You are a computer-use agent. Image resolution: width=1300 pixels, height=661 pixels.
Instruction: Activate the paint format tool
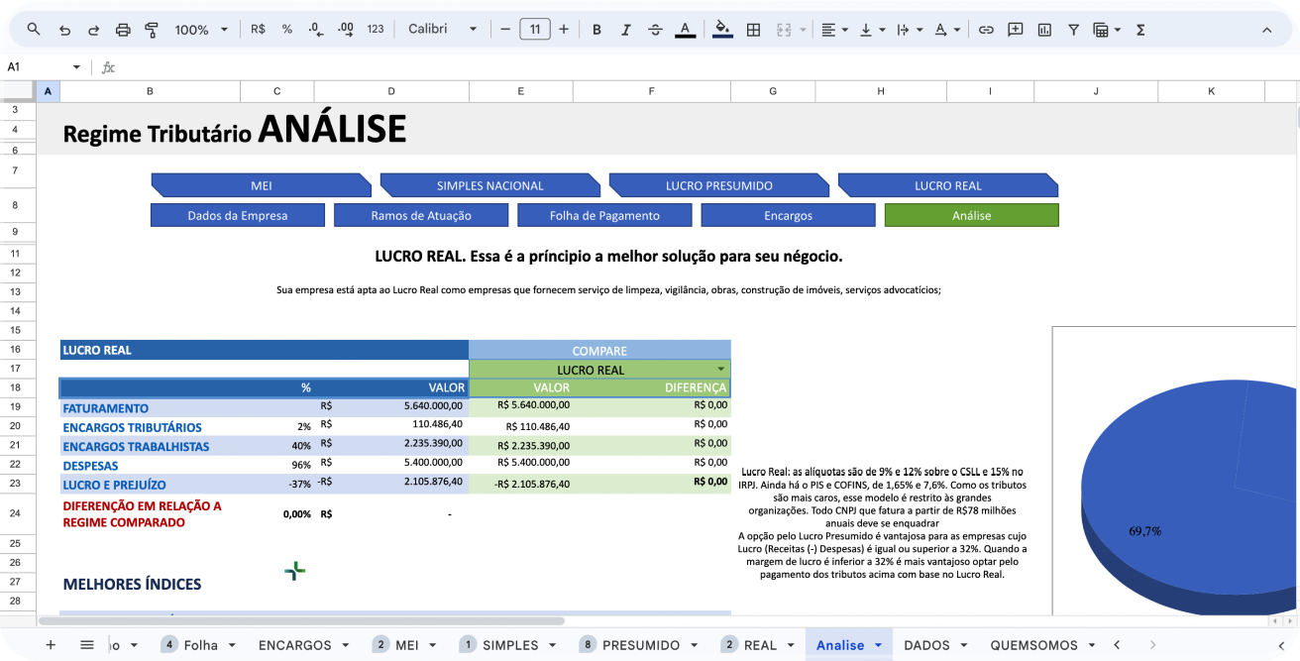[x=152, y=30]
